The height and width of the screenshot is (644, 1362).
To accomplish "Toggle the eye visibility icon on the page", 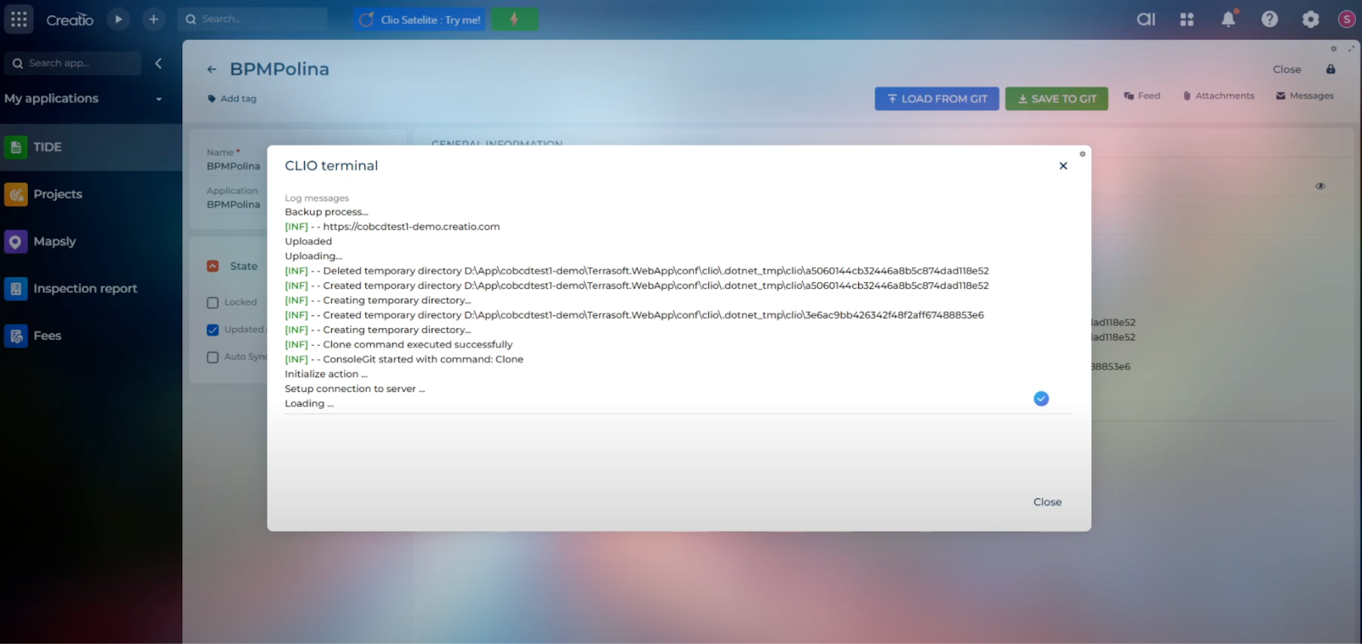I will (x=1320, y=186).
